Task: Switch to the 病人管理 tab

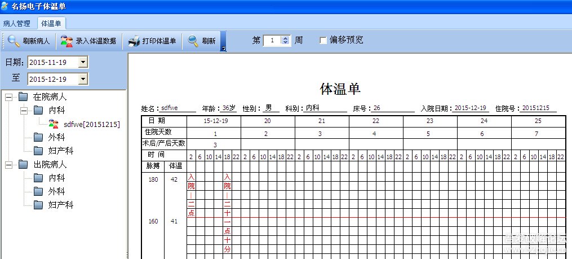Action: 17,24
